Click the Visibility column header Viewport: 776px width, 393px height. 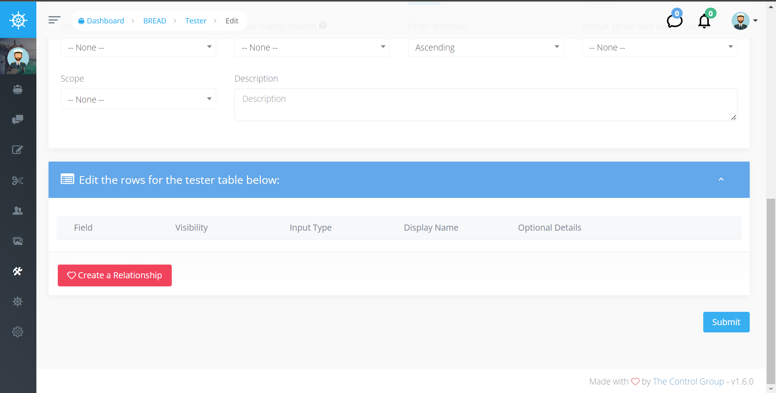pyautogui.click(x=192, y=228)
